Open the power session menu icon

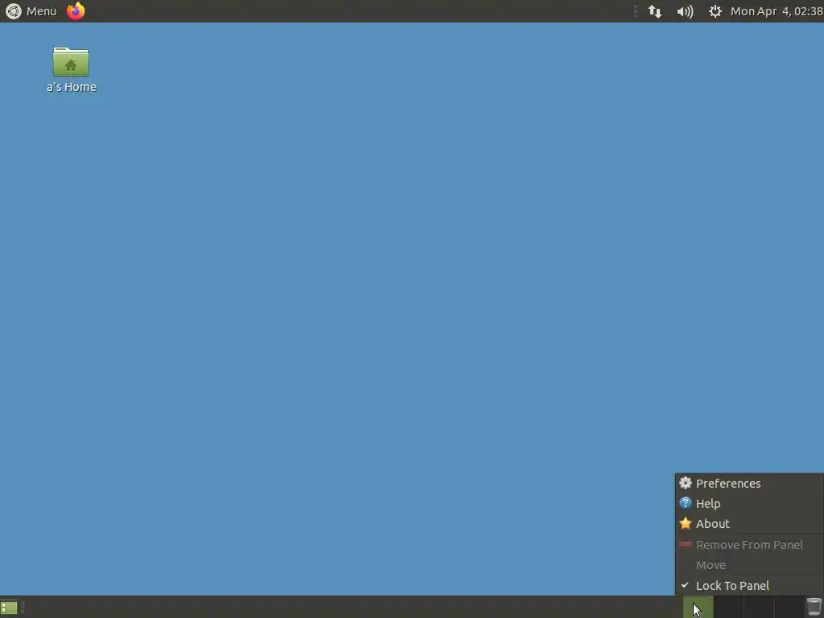click(715, 11)
